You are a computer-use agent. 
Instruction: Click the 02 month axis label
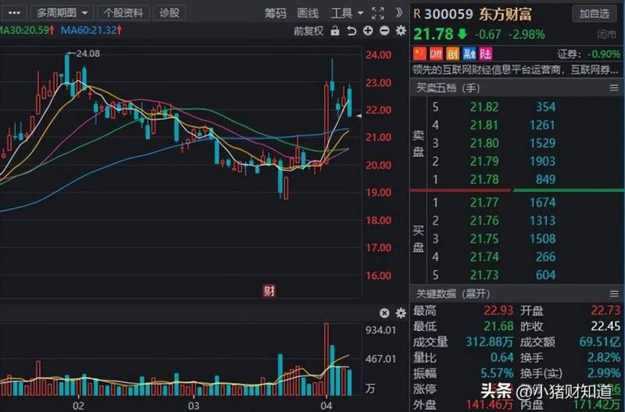[x=79, y=406]
